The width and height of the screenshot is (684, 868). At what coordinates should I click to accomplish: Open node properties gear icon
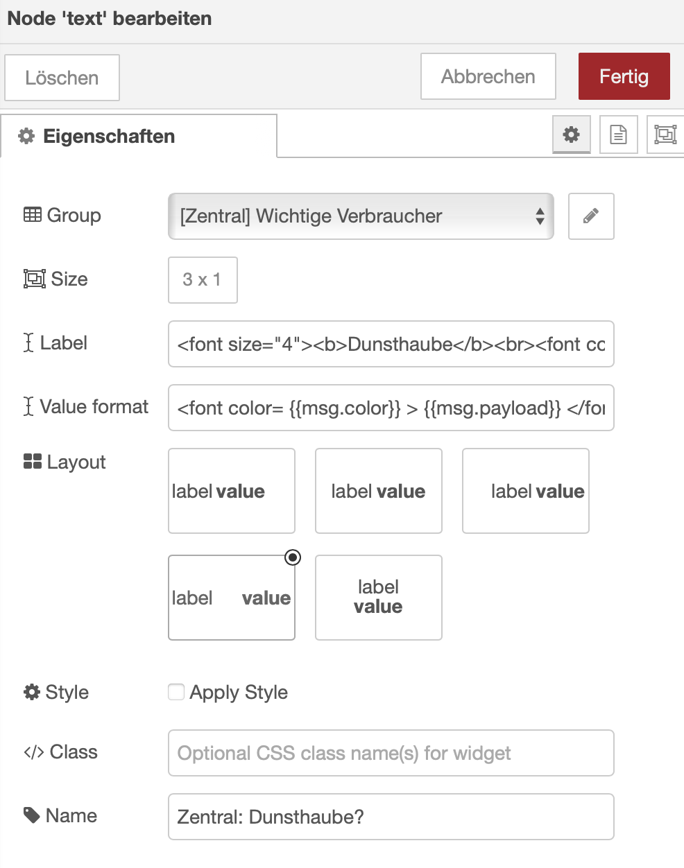click(x=572, y=134)
